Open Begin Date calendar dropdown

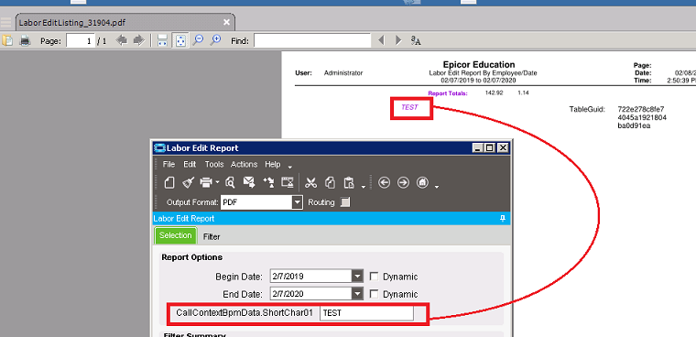coord(358,277)
